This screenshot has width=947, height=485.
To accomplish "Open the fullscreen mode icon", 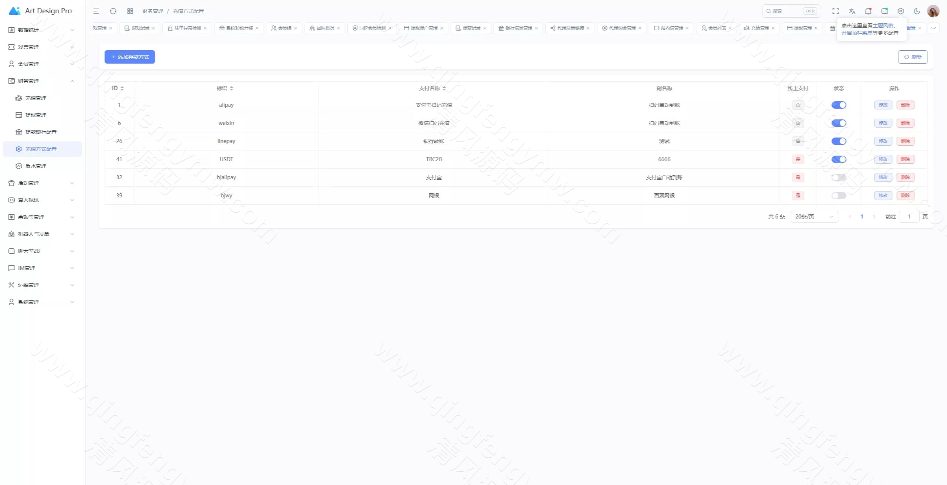I will [836, 11].
